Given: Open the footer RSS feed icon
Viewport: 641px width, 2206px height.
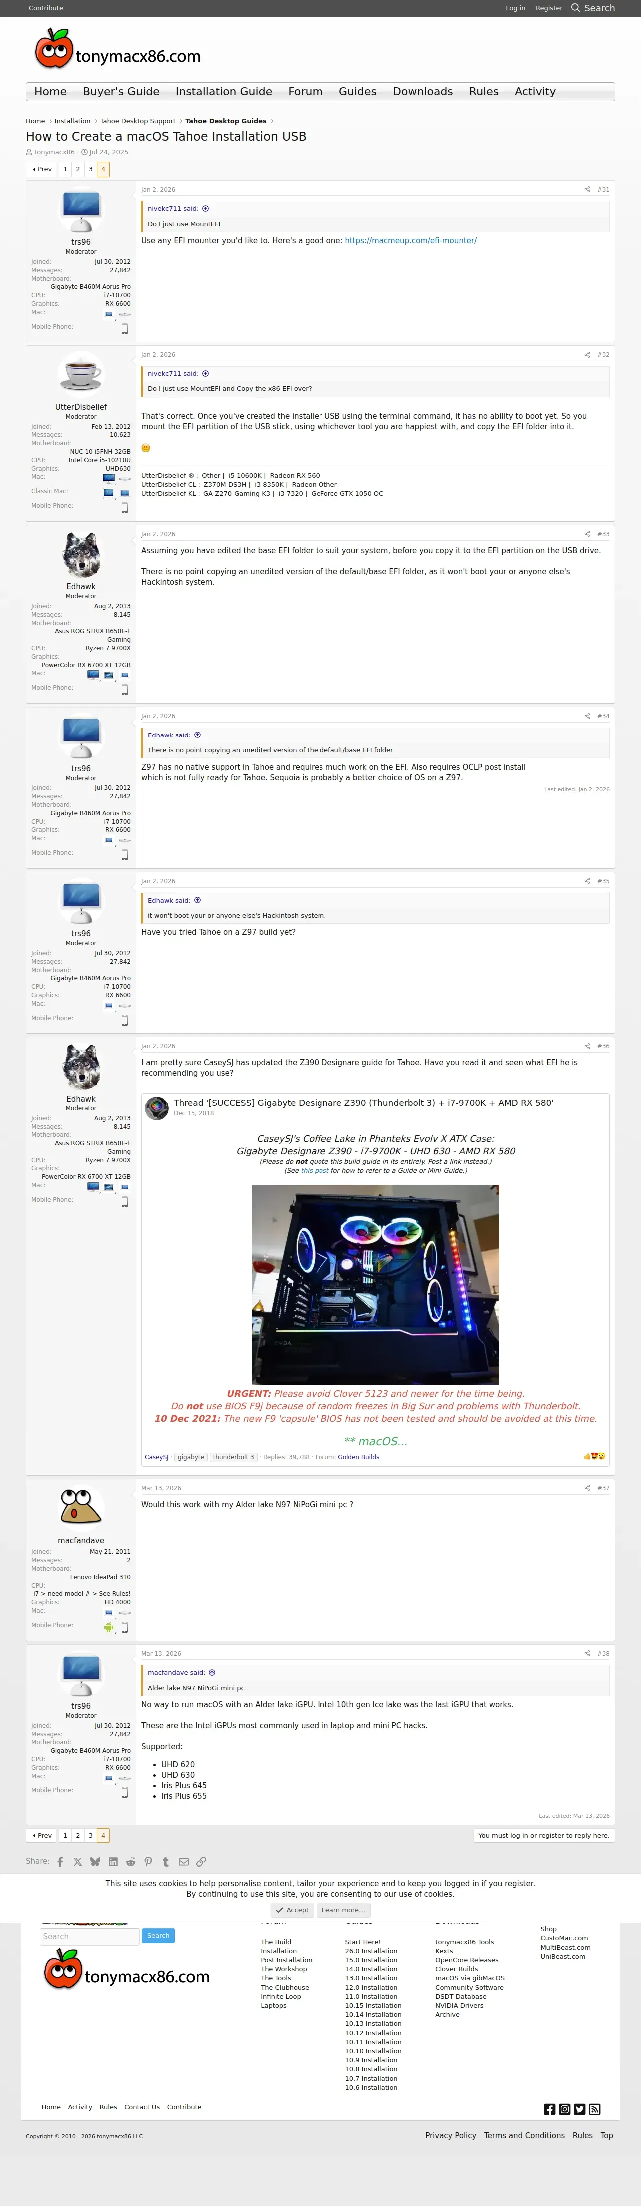Looking at the screenshot, I should 595,2109.
